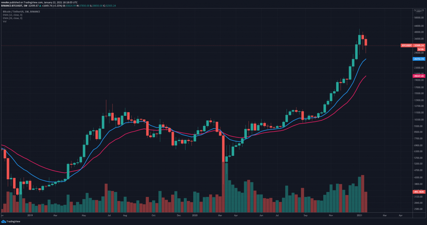Click the 32505.24 current price label
Image resolution: width=427 pixels, height=225 pixels.
coord(419,45)
